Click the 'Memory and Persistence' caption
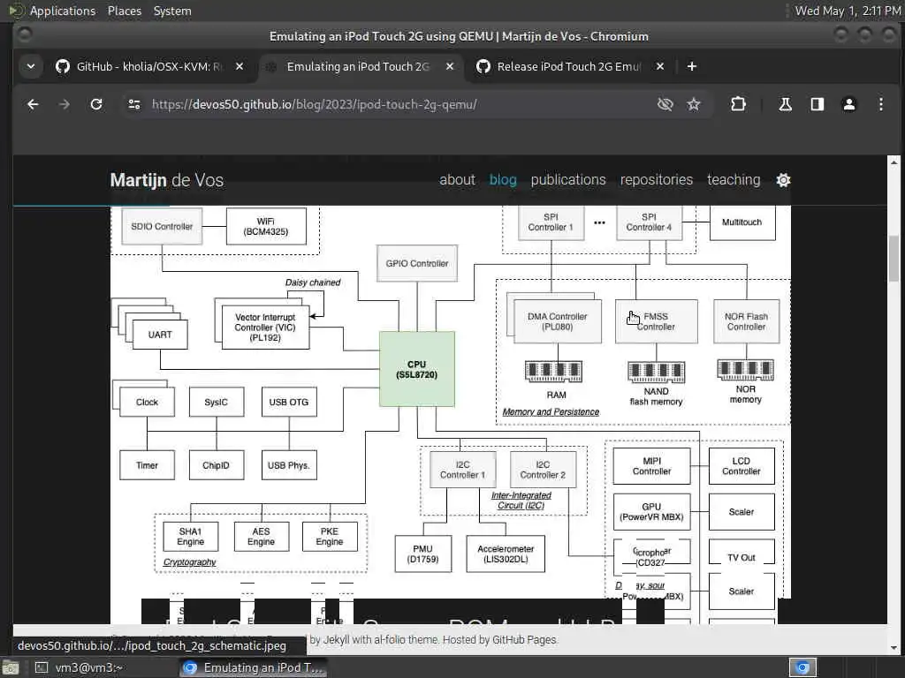905x678 pixels. coord(551,411)
